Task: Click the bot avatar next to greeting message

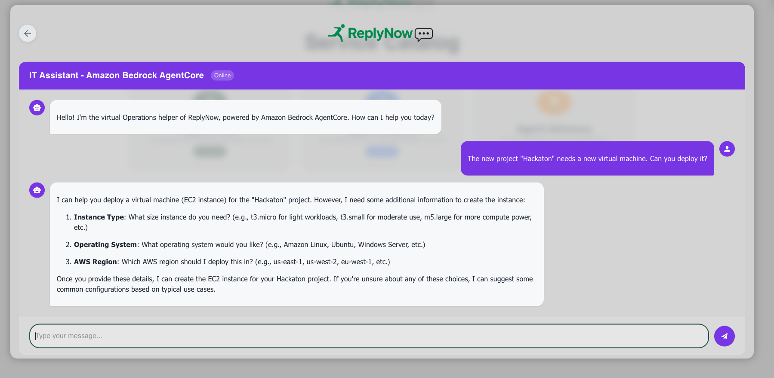Action: tap(37, 107)
